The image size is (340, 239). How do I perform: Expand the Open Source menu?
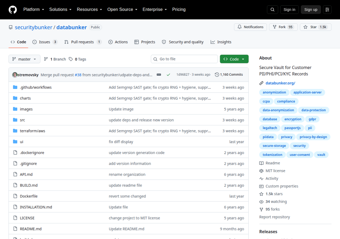click(x=122, y=10)
